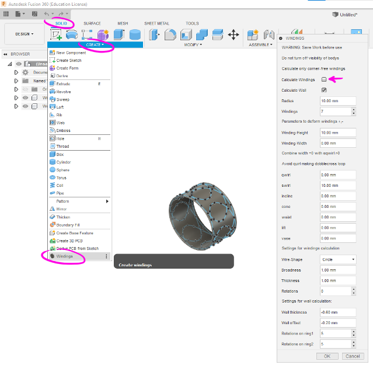Click the Offset Face modify icon
Screen dimensions: 373x365
218,34
